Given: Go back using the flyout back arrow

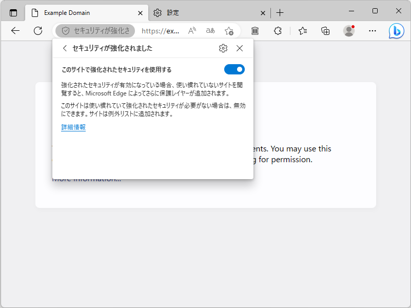Looking at the screenshot, I should point(65,48).
